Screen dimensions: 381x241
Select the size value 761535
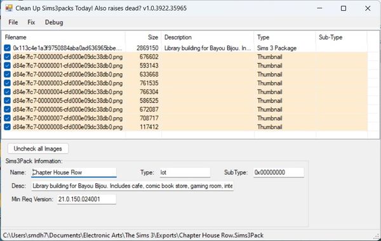pyautogui.click(x=149, y=83)
